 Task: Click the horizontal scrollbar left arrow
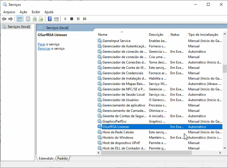tap(99, 153)
